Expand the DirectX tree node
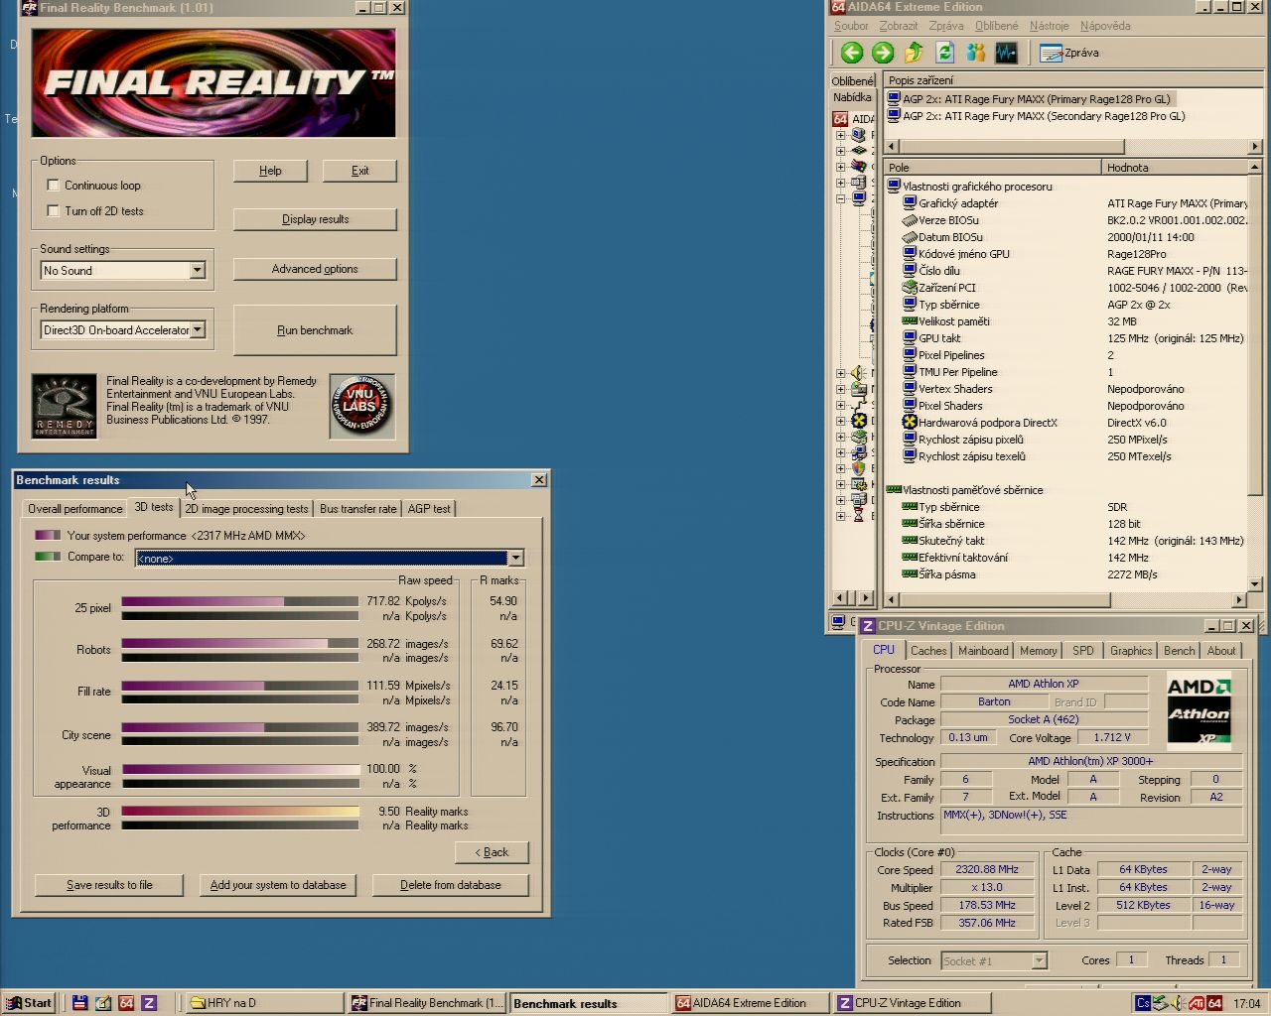This screenshot has width=1271, height=1016. [841, 421]
